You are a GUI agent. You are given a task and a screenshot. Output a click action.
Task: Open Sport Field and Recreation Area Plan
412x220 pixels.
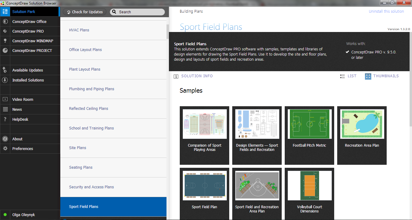257,194
